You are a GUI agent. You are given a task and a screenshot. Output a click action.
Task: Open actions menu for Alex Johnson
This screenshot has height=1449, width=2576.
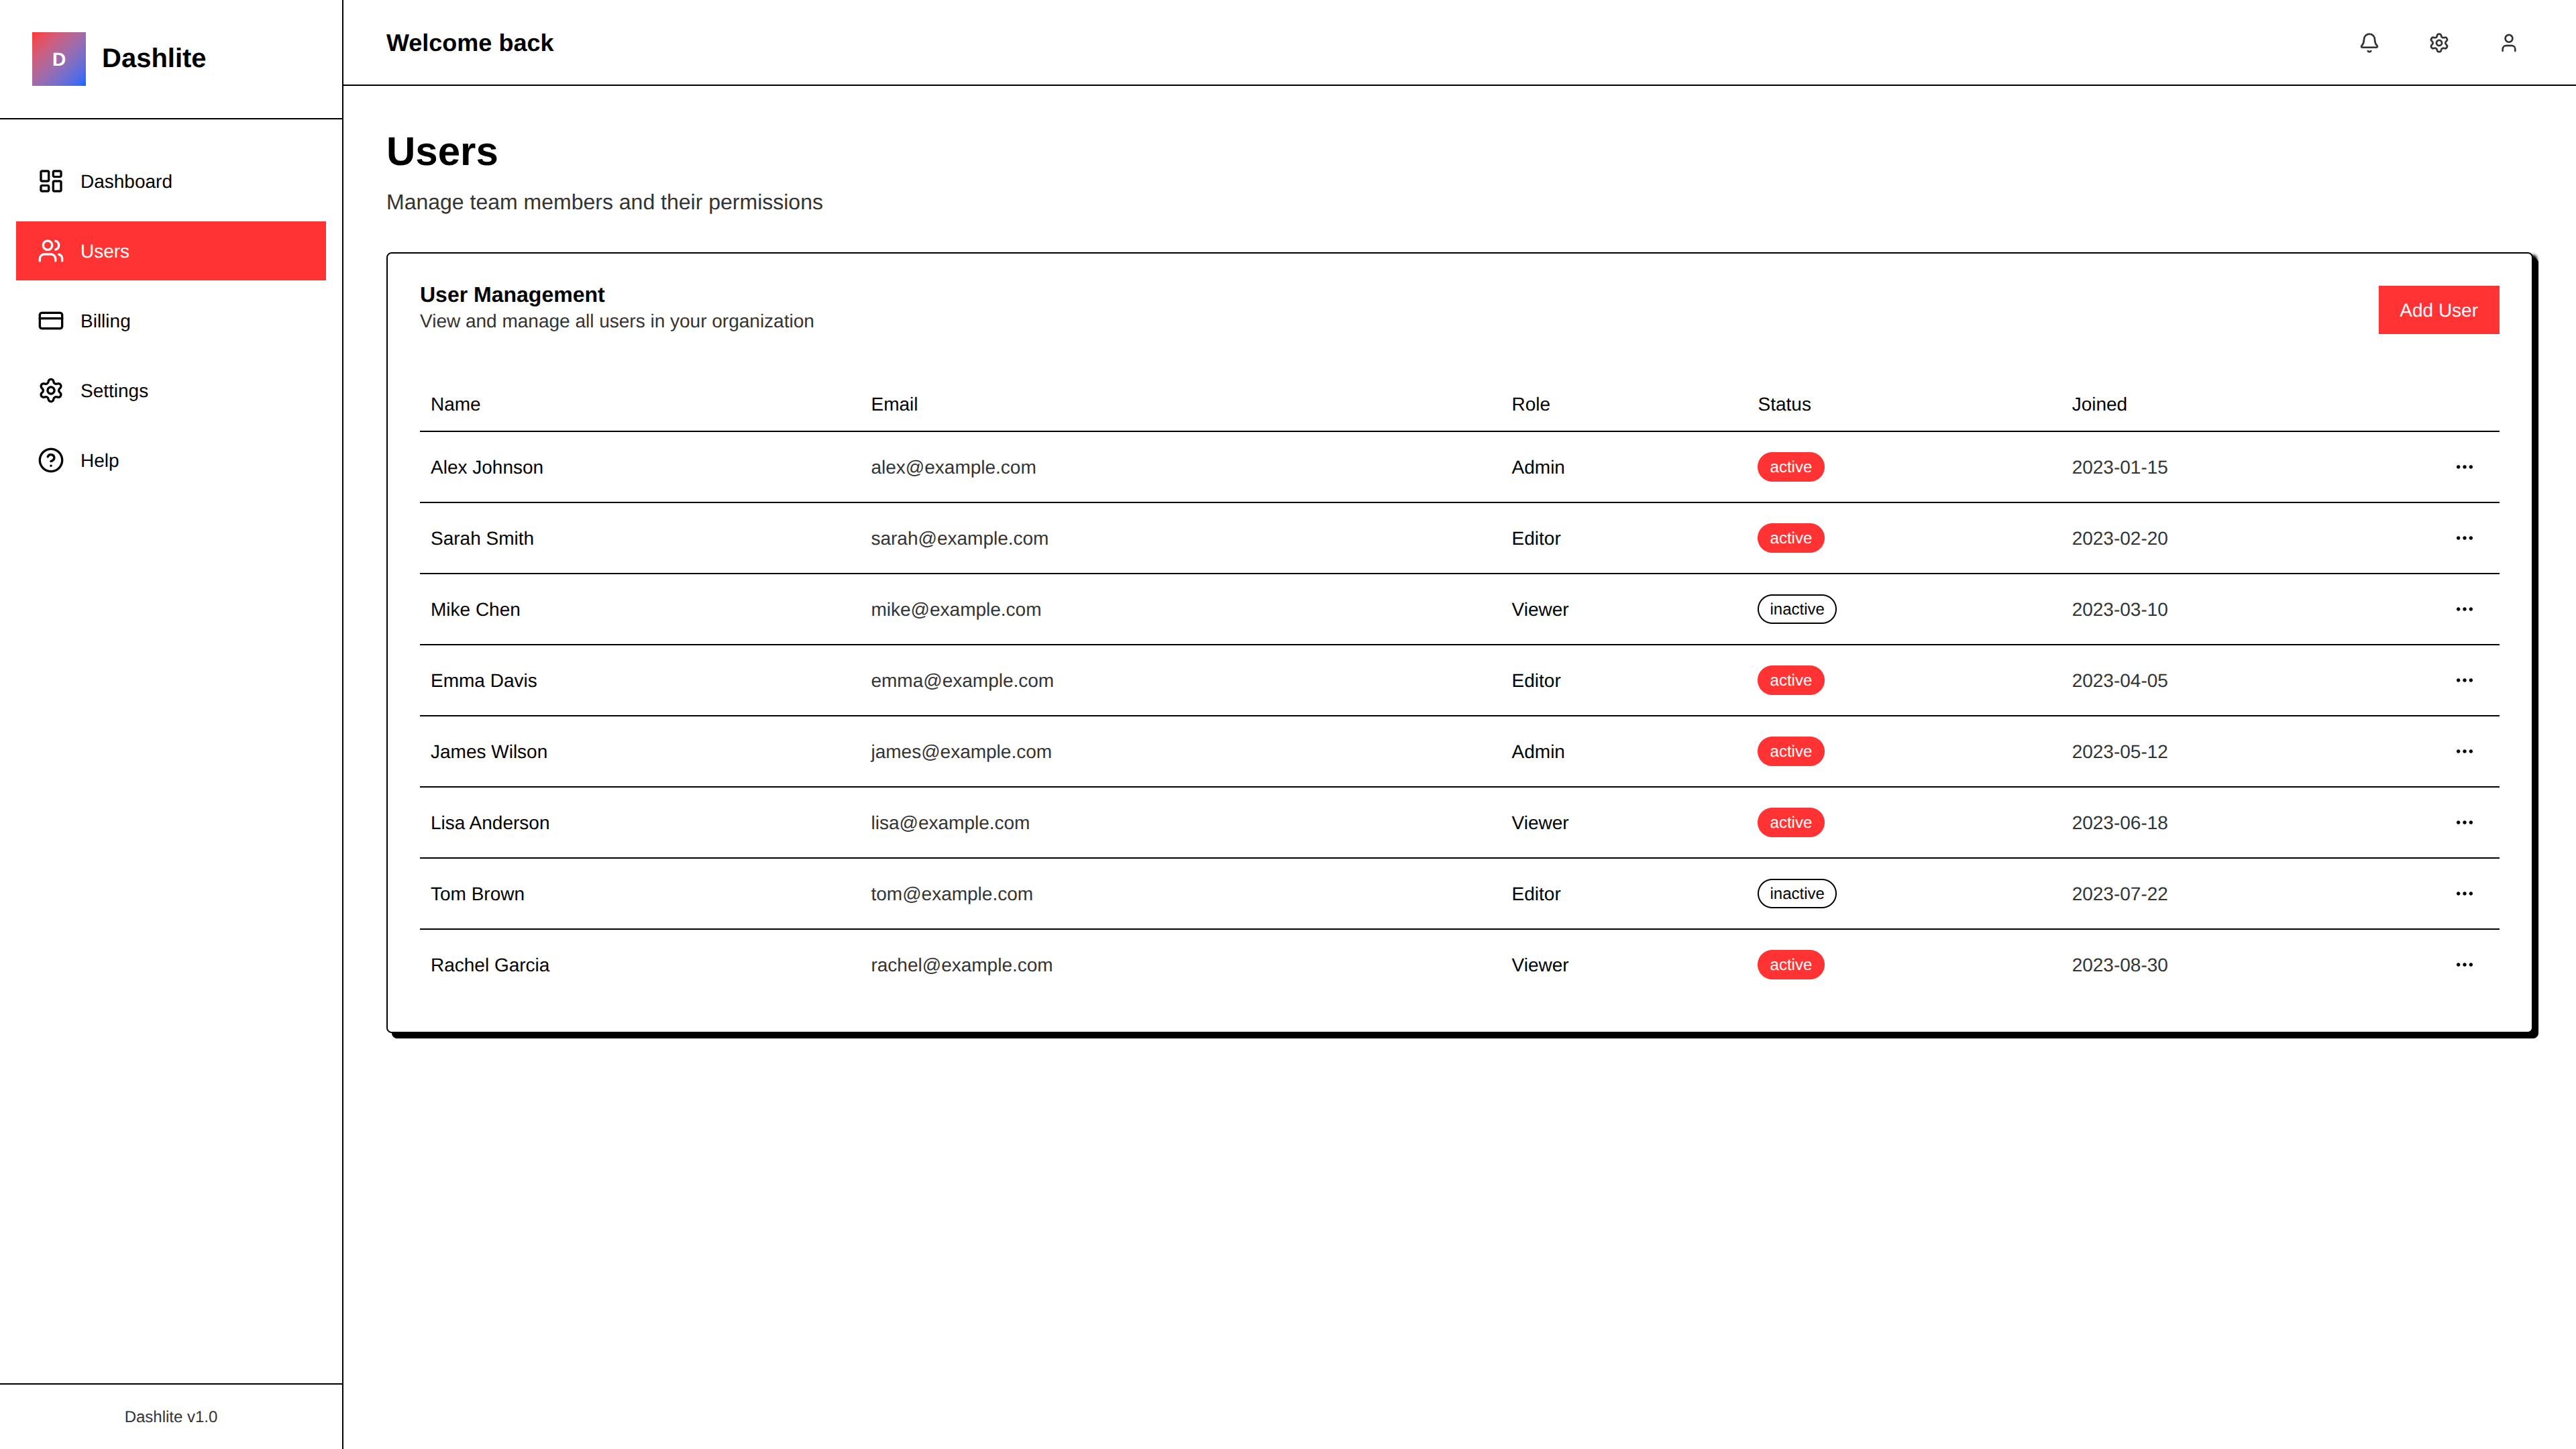2464,467
